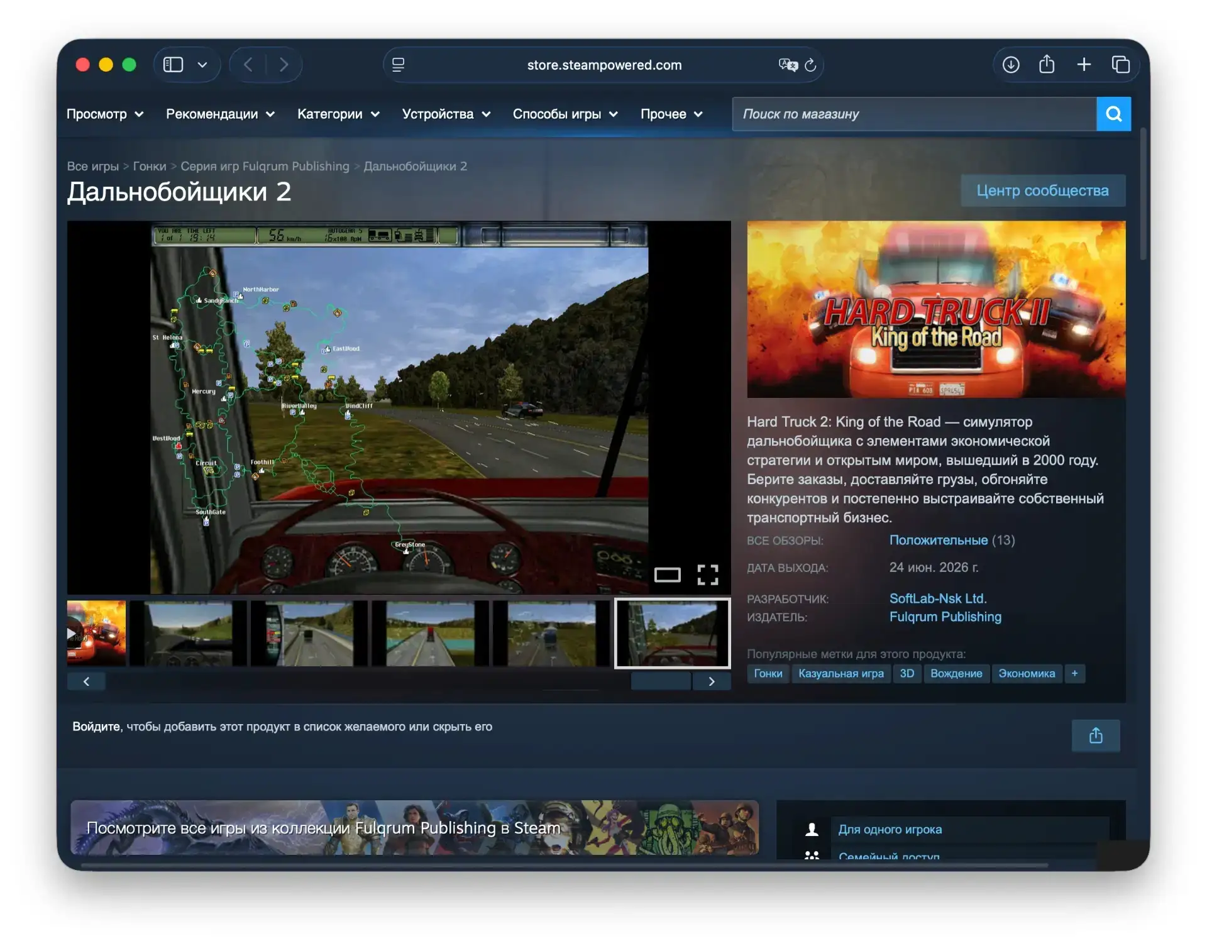Viewport: 1207px width, 946px height.
Task: Toggle the Safari sidebar button
Action: (173, 65)
